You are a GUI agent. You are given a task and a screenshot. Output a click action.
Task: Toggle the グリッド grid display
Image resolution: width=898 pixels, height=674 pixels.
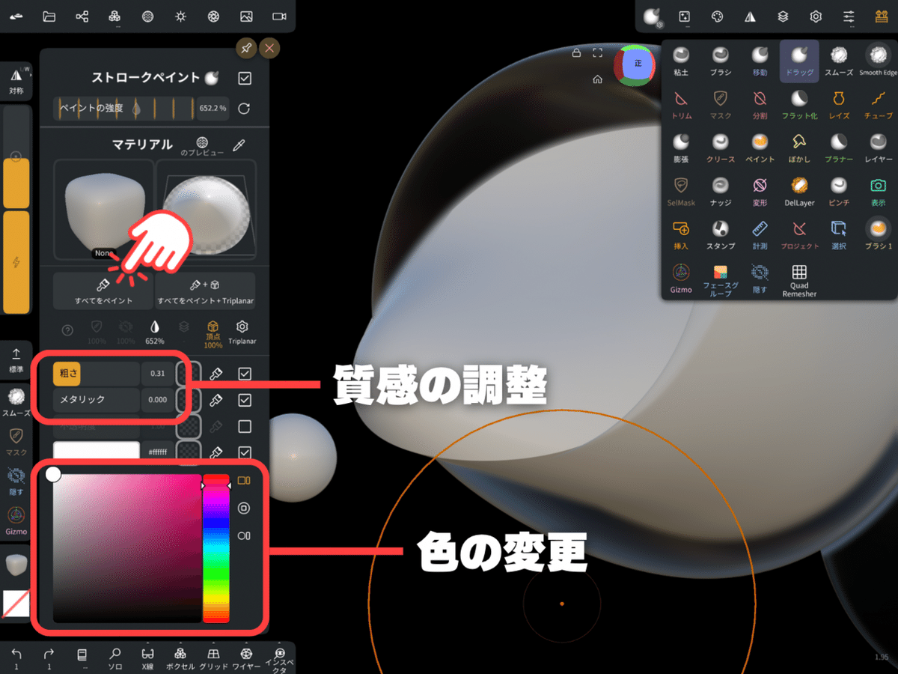pyautogui.click(x=213, y=658)
